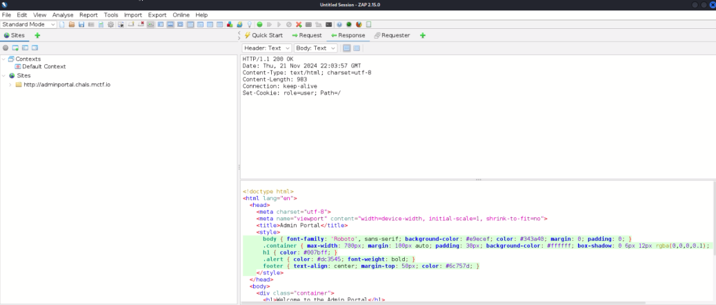
Task: Switch to the Request tab
Action: (x=307, y=36)
